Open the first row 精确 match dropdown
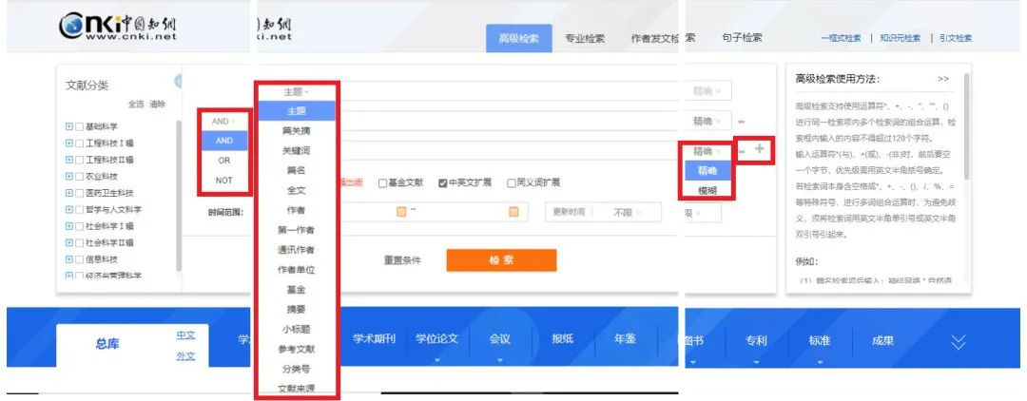Viewport: 1027px width, 401px height. tap(708, 91)
